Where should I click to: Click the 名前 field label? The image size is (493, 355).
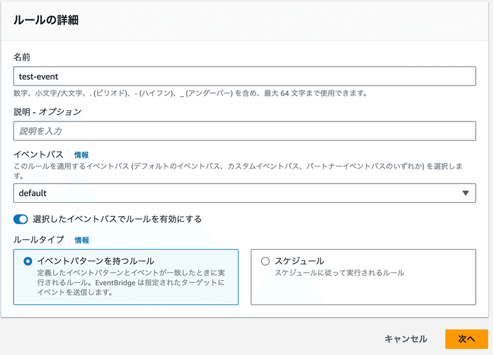[22, 57]
